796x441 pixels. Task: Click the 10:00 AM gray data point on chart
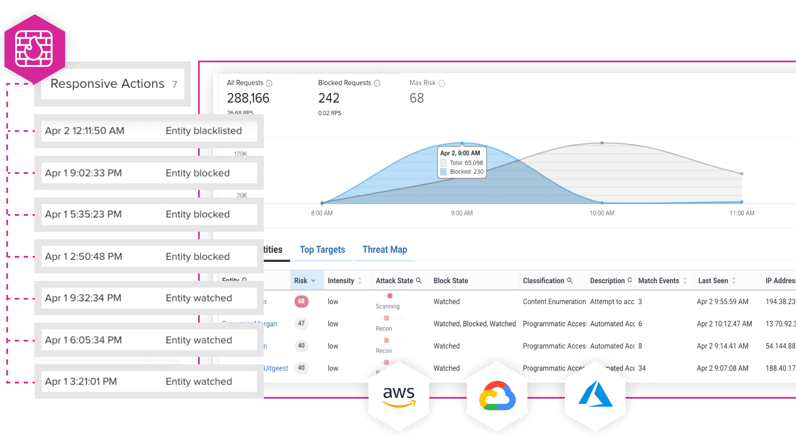click(602, 143)
